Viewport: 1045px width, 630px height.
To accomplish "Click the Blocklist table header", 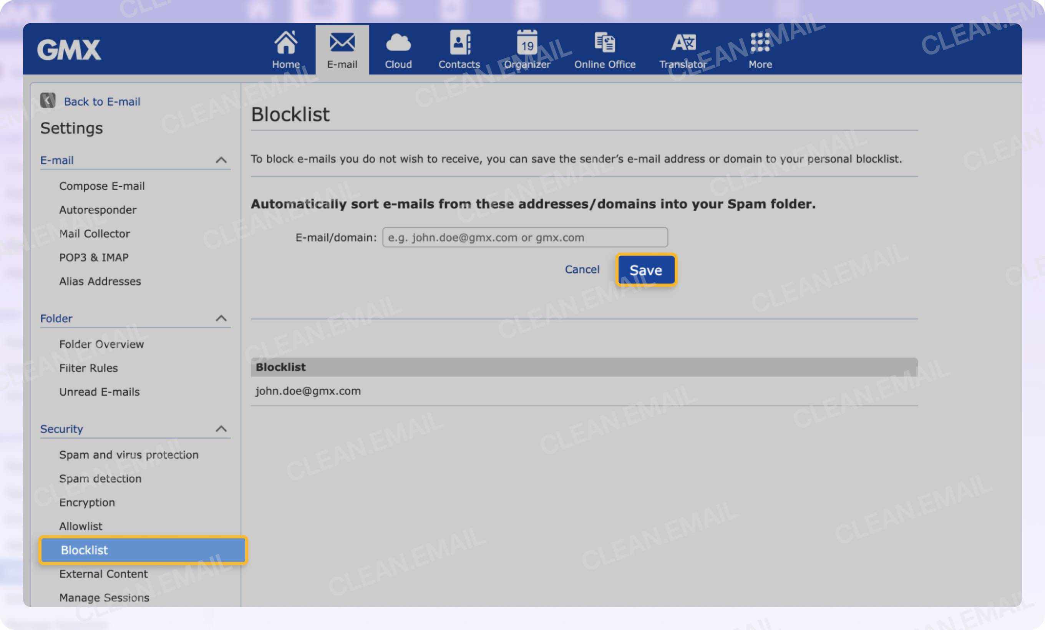I will pyautogui.click(x=584, y=367).
